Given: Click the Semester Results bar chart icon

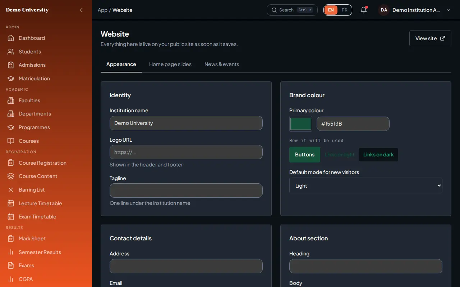Looking at the screenshot, I should point(11,252).
